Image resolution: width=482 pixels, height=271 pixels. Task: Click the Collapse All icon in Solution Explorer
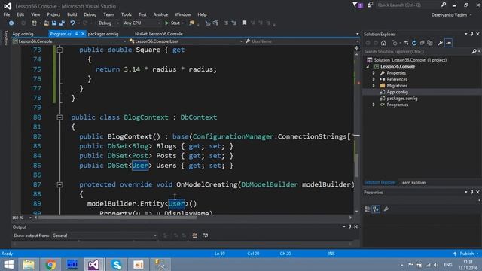[x=422, y=43]
